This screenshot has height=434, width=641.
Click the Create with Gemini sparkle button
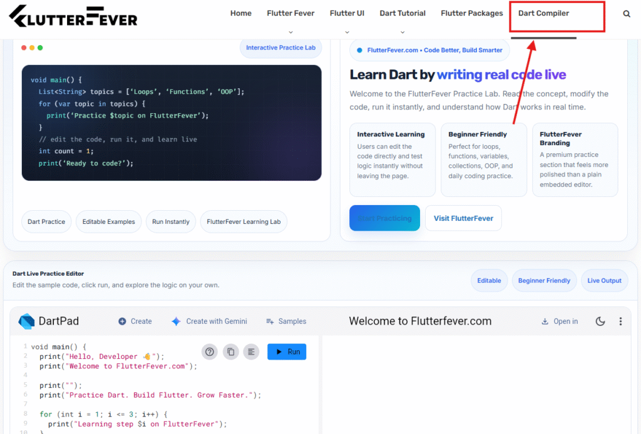pyautogui.click(x=209, y=321)
